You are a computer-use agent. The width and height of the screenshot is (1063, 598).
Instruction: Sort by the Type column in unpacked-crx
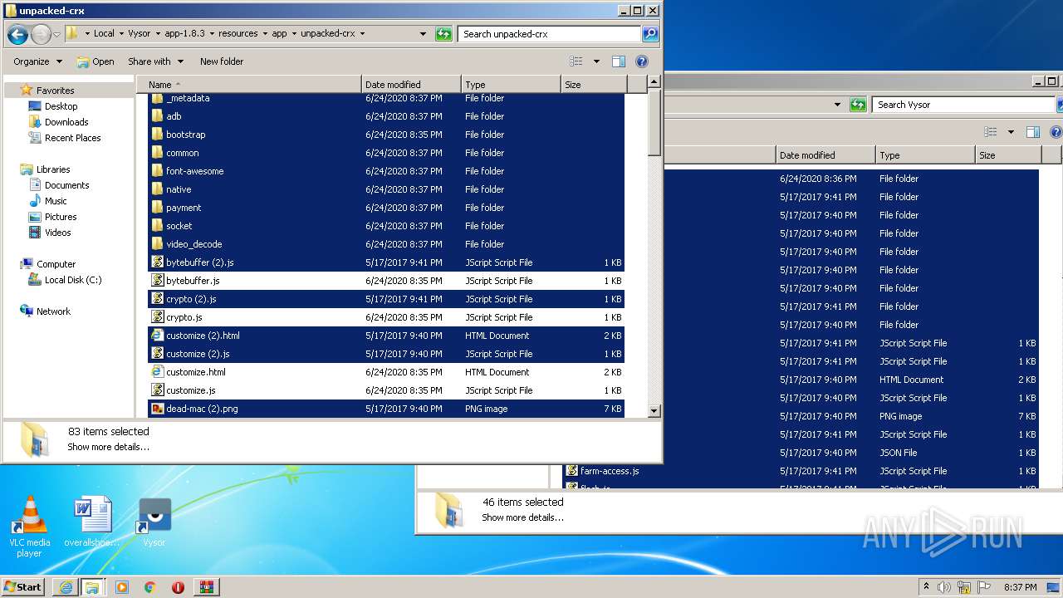511,85
